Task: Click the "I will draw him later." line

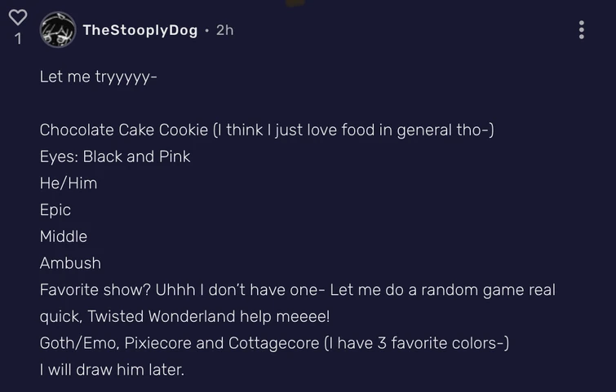Action: click(113, 370)
